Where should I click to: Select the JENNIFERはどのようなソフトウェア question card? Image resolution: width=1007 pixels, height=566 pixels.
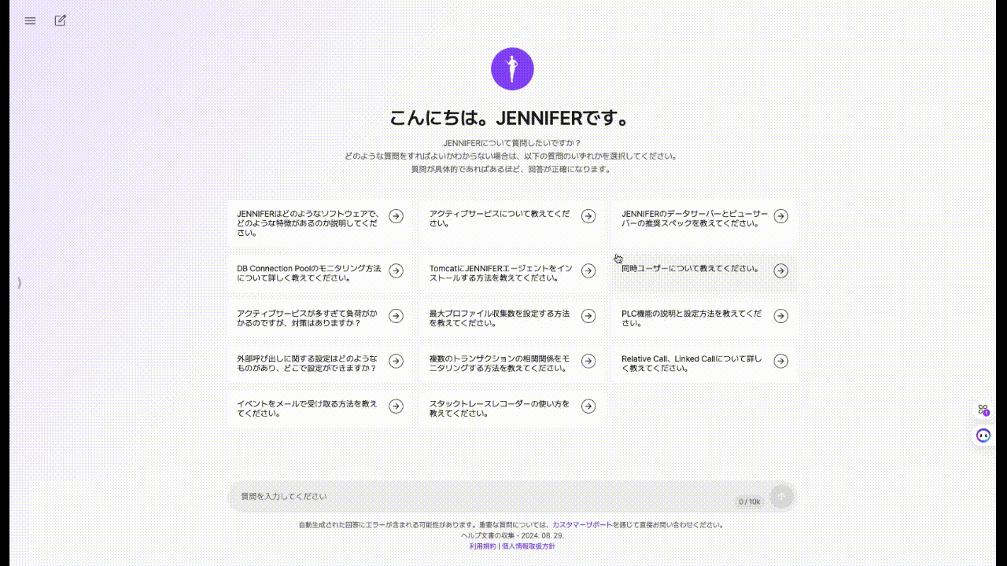308,222
